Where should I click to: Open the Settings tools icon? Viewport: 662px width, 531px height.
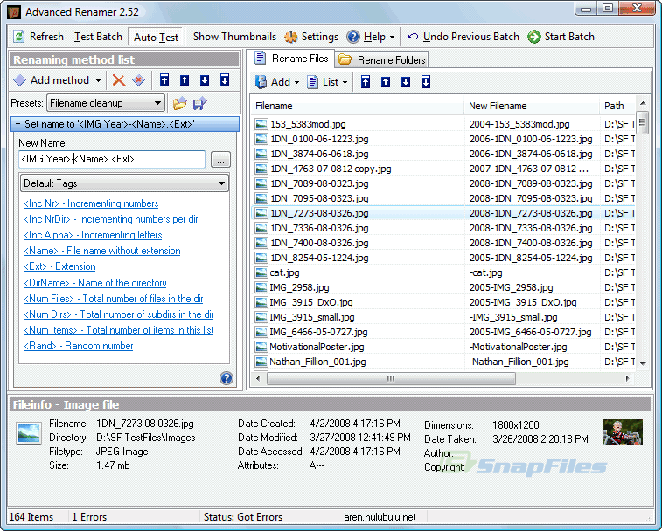[290, 37]
